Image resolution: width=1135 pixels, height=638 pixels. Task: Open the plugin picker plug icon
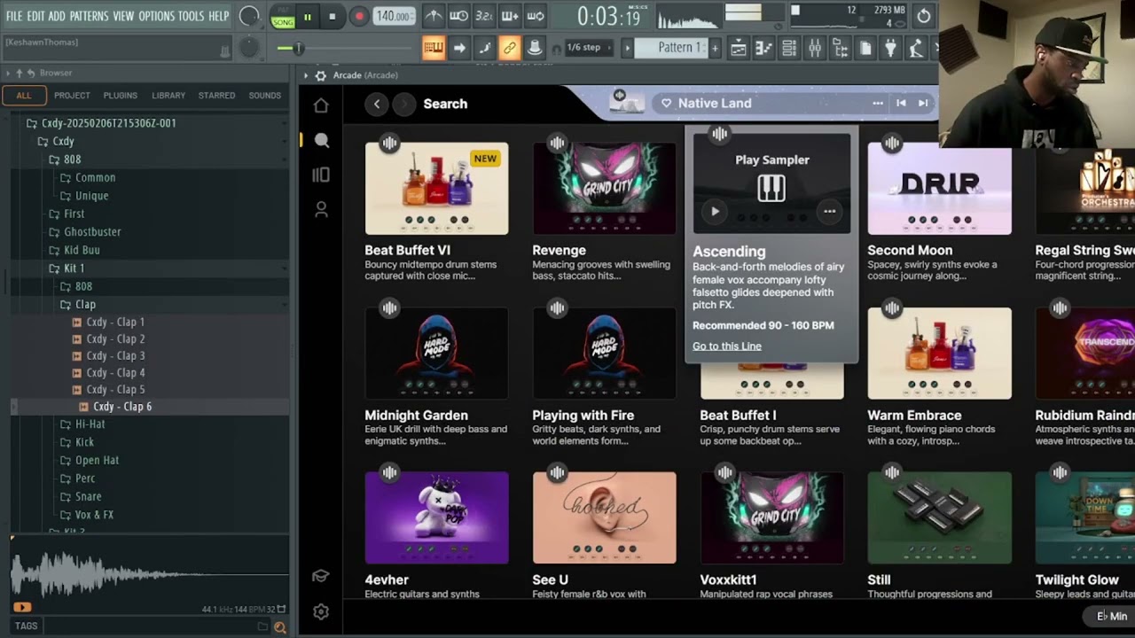pyautogui.click(x=891, y=48)
